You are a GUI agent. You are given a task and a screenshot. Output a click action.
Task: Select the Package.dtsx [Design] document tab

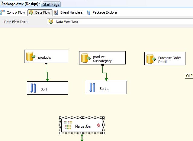click(x=20, y=4)
